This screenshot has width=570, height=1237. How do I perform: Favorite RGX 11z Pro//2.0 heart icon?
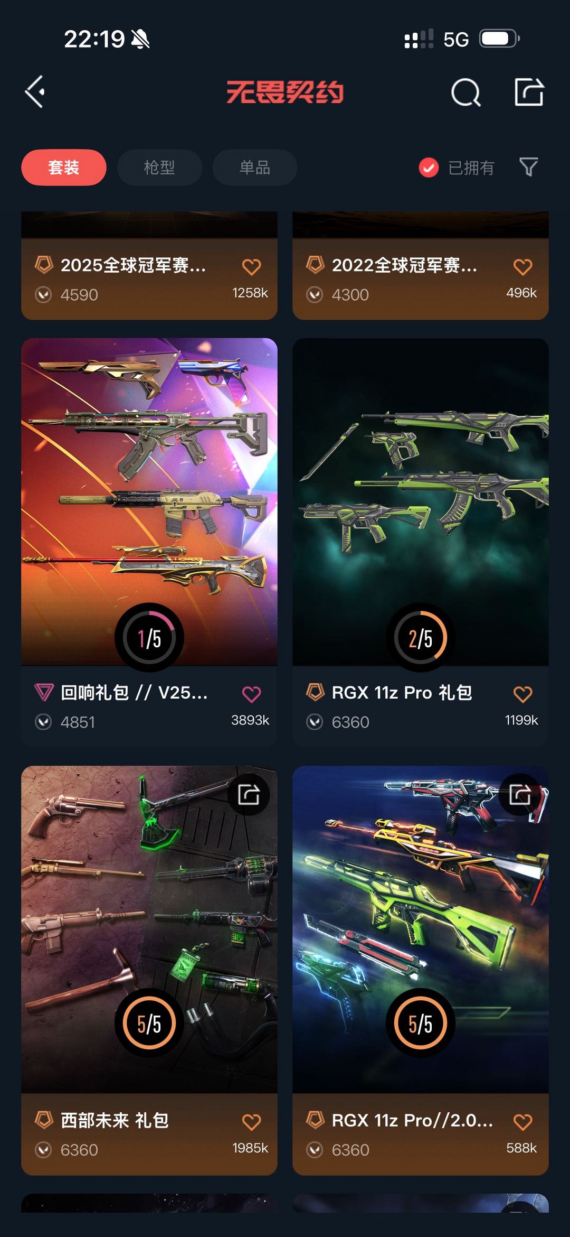click(x=523, y=1122)
